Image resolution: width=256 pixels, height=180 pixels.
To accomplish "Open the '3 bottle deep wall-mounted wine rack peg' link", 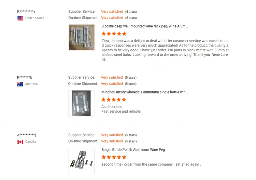I will coord(145,26).
